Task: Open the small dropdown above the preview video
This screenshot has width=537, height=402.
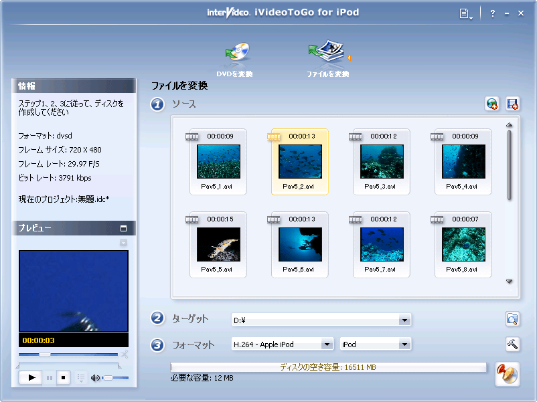Action: [x=124, y=243]
